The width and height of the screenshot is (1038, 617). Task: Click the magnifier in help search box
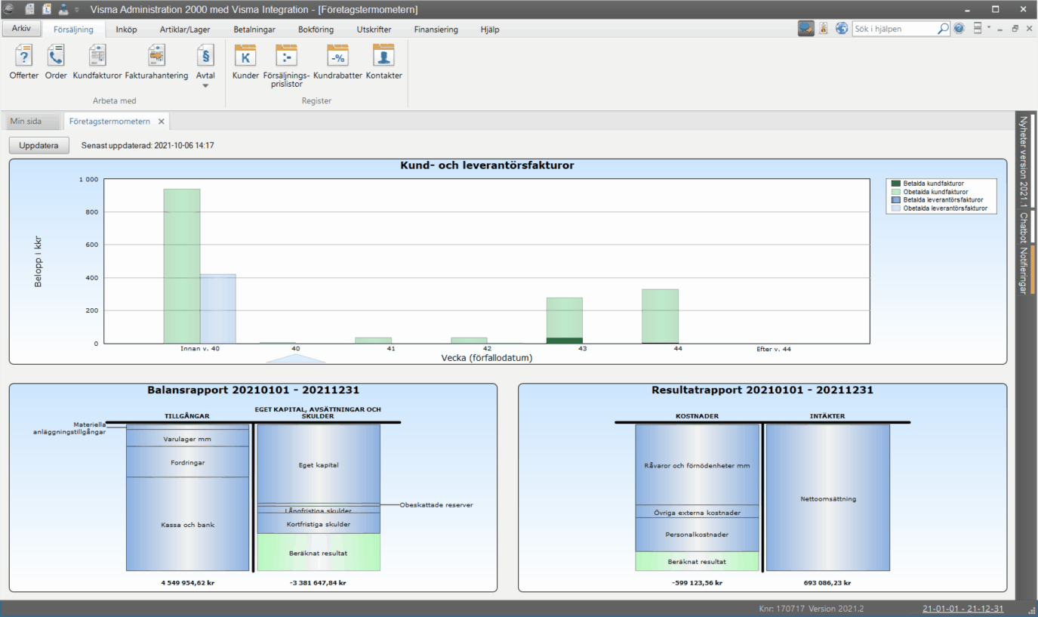(943, 29)
